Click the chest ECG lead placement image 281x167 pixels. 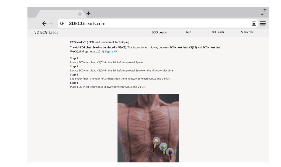point(148,128)
